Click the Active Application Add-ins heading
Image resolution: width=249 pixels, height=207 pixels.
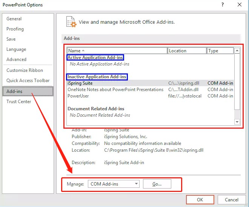pos(95,58)
